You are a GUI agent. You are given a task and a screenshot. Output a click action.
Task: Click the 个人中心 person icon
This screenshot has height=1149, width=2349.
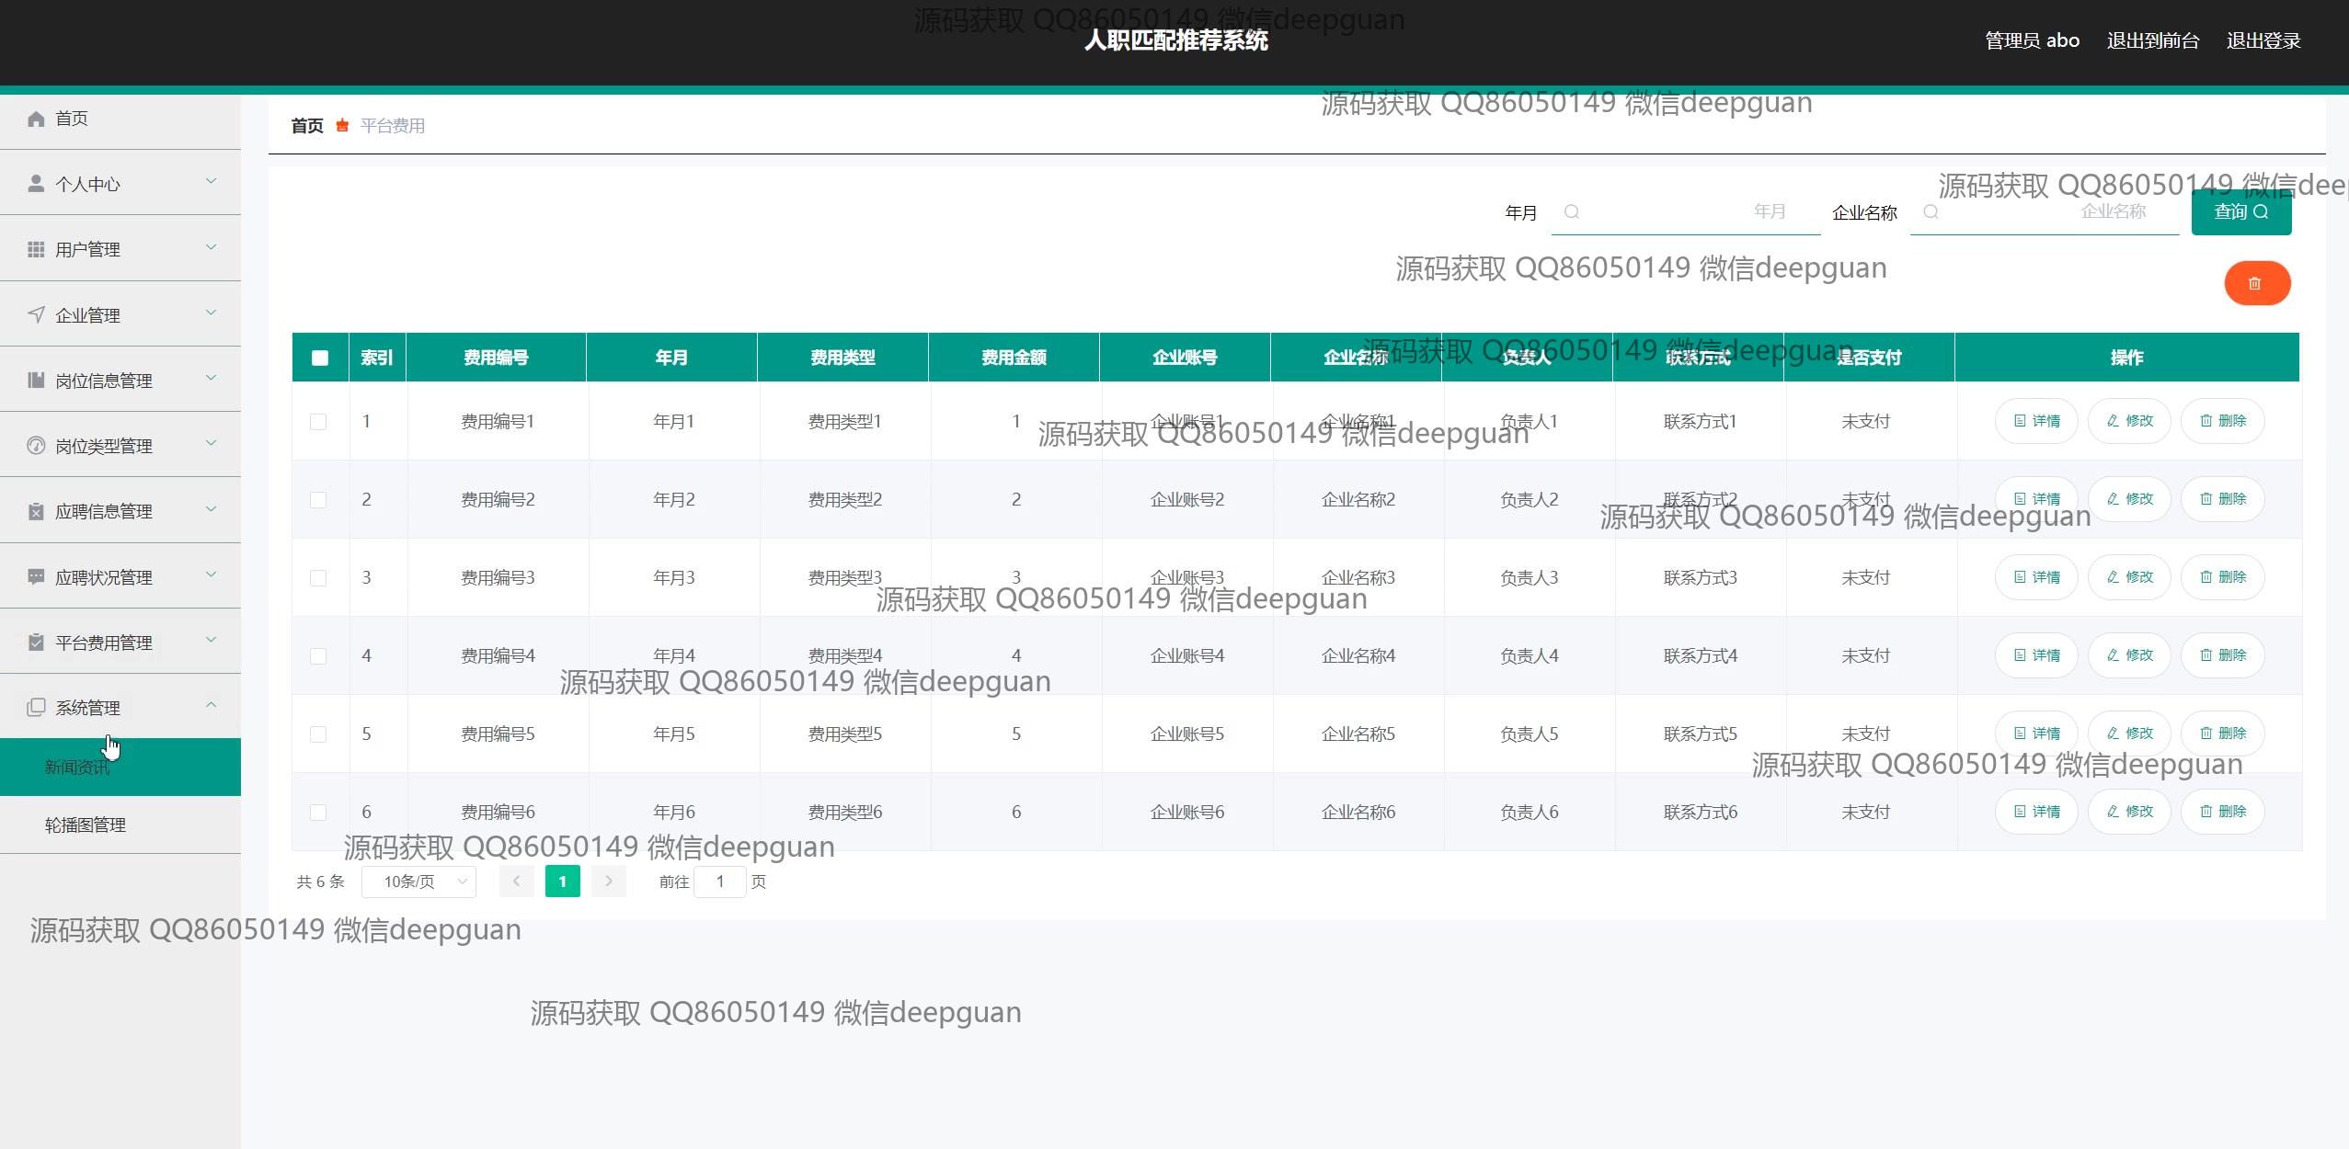[x=36, y=184]
